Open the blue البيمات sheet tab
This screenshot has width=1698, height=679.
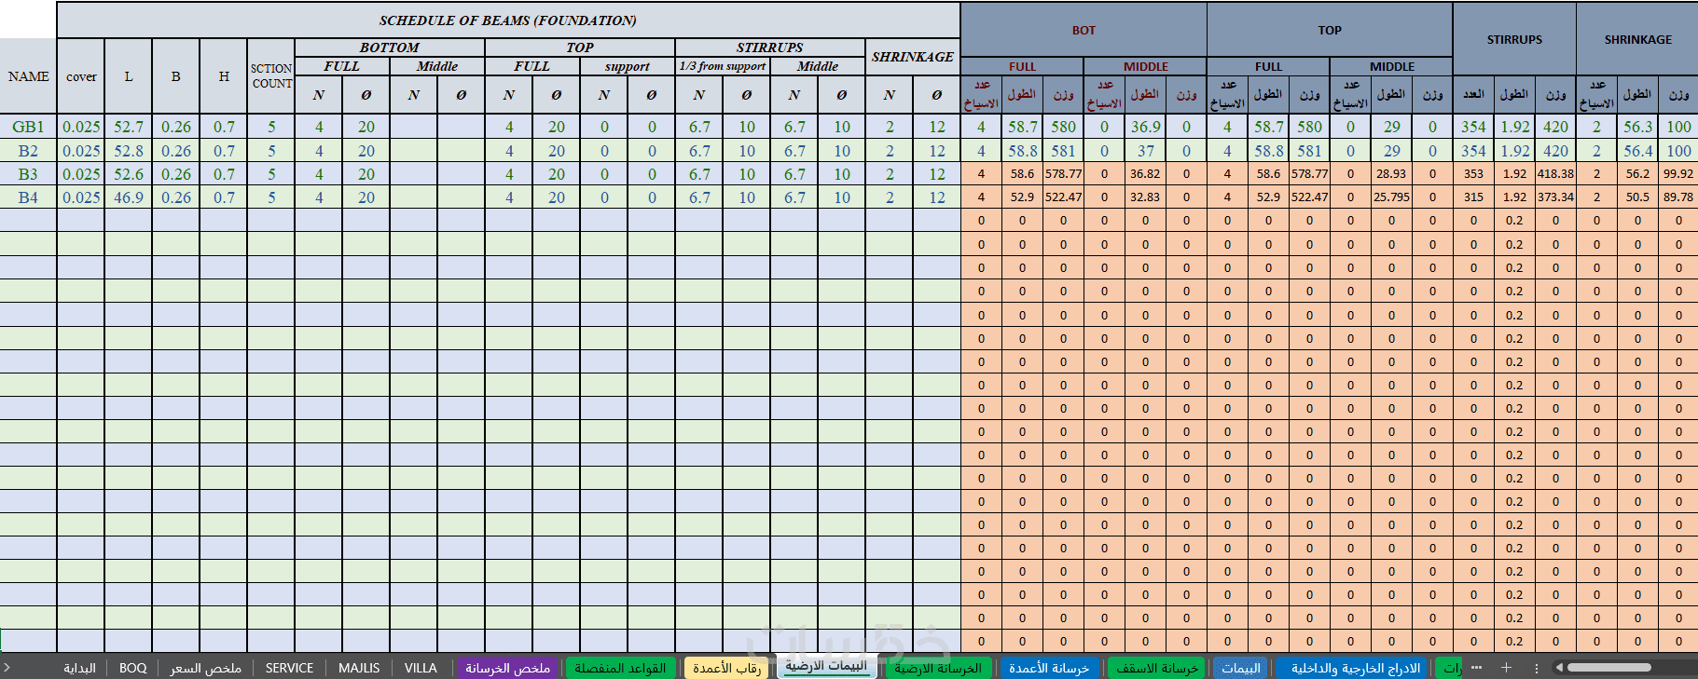(x=1241, y=668)
